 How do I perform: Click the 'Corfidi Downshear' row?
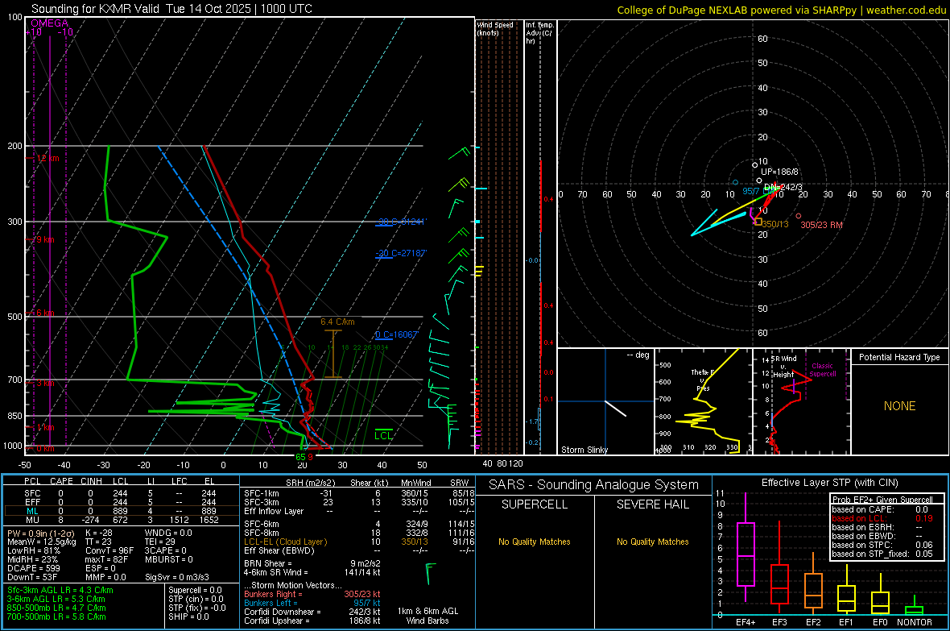[x=312, y=612]
